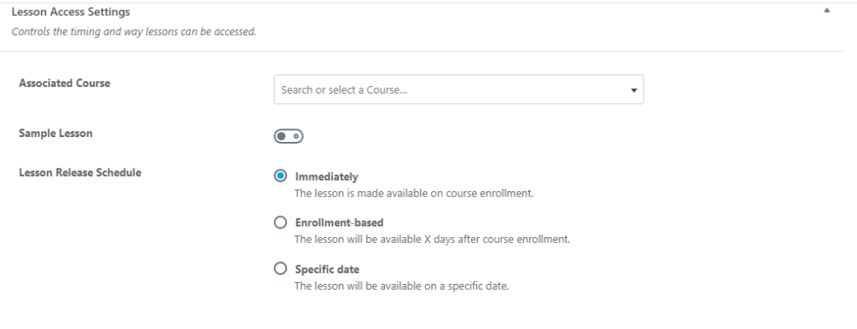Click the empty right side of the Course select box

(519, 89)
